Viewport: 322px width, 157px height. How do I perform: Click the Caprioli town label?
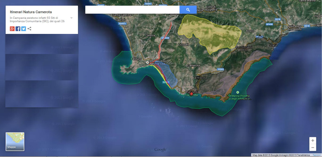[x=120, y=20]
